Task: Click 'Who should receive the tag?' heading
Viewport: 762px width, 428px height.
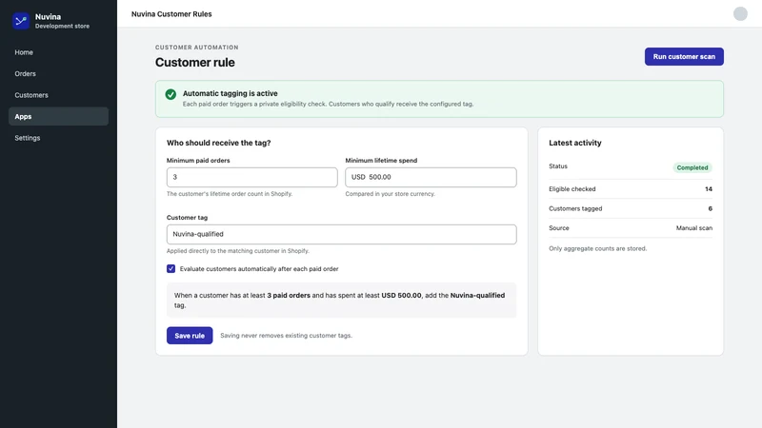Action: point(219,143)
